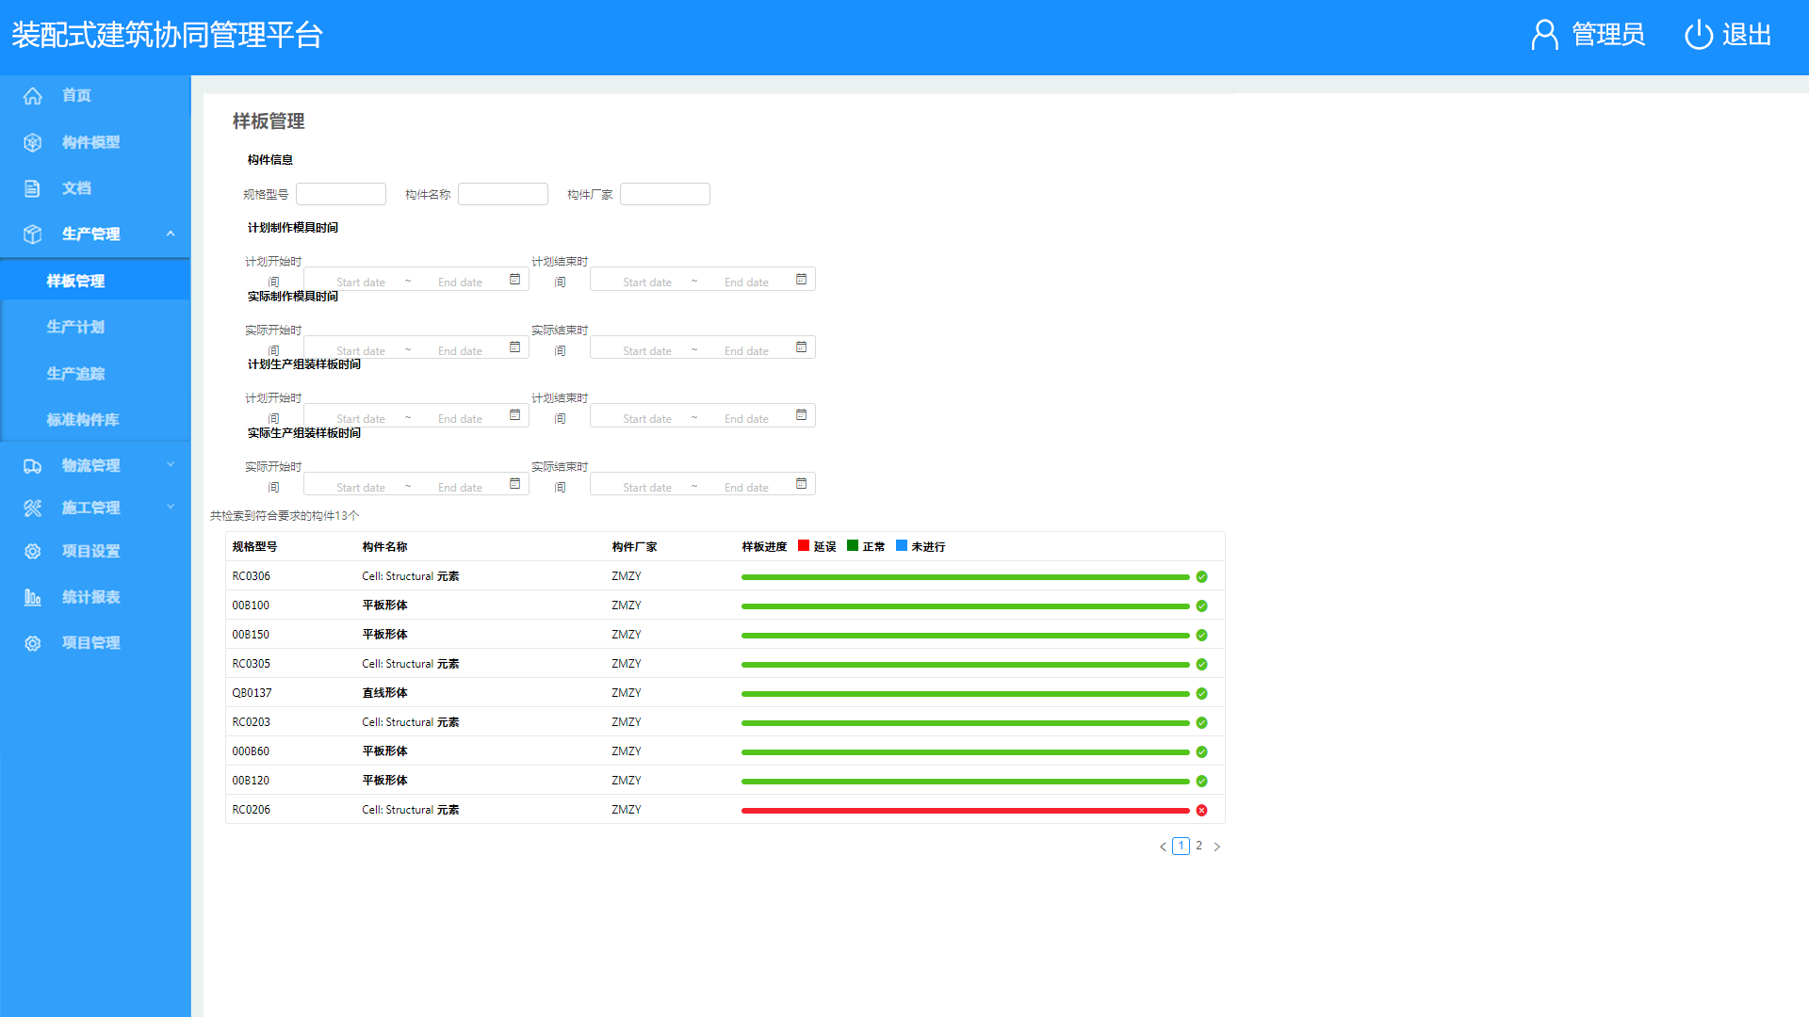Click the power icon beside 退出
Screen dimensions: 1809x1017
1699,35
